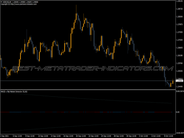Select the 1.26180 price label
184x138 pixels.
click(x=179, y=56)
